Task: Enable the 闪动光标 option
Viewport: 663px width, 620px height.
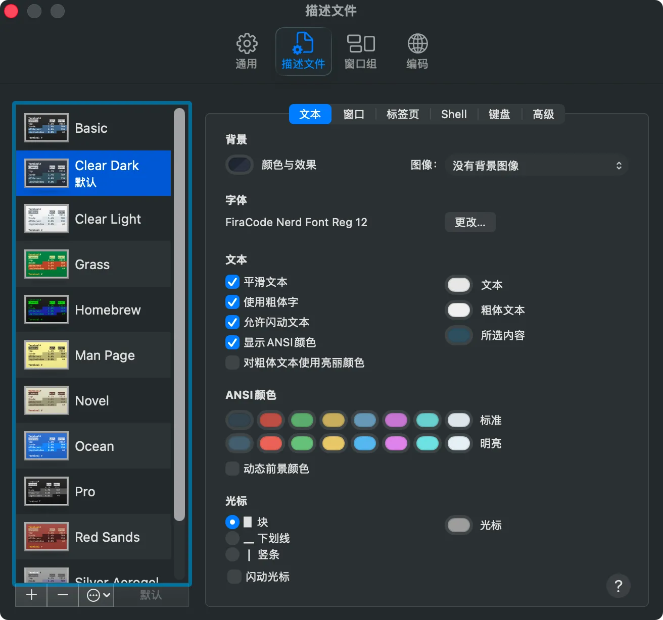Action: point(233,576)
